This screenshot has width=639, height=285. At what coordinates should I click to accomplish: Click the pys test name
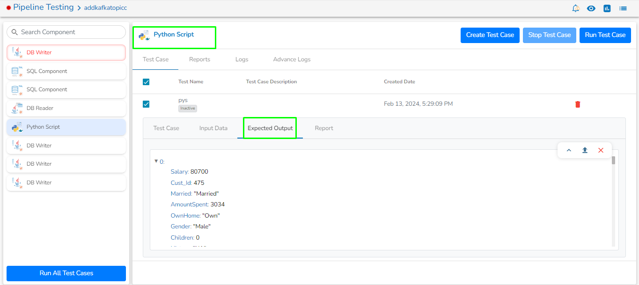(183, 100)
